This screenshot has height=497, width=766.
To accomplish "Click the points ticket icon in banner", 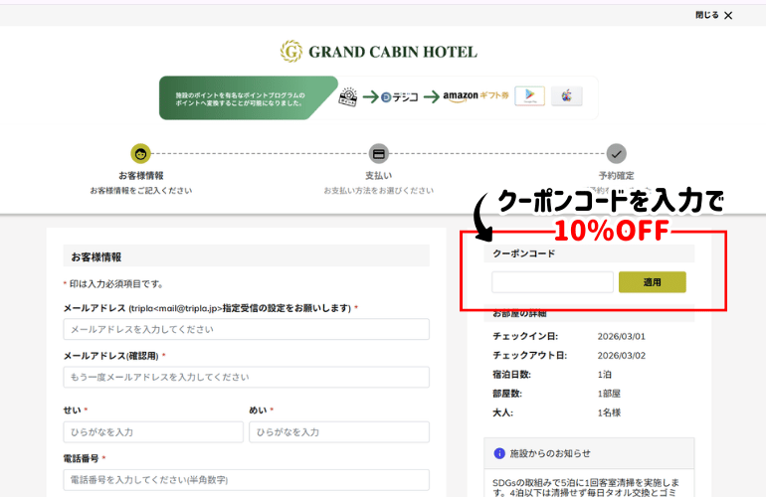I will (348, 97).
